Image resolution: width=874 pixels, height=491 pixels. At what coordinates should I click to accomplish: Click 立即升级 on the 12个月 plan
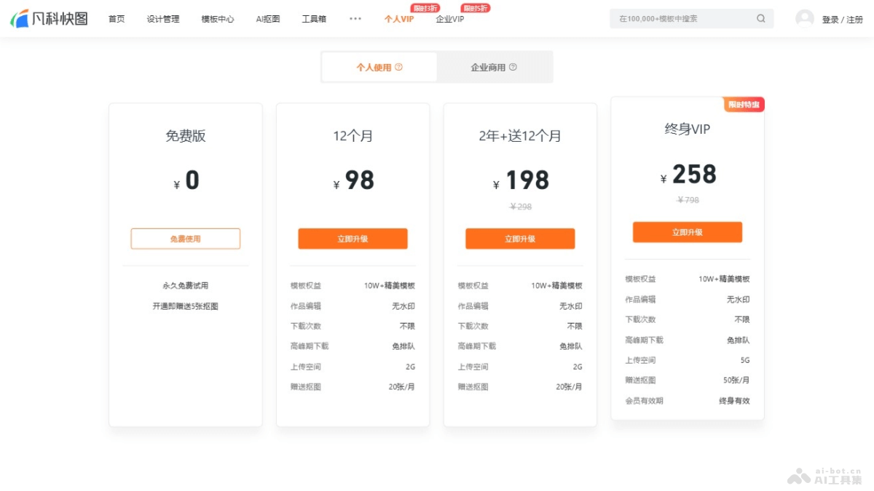[x=353, y=238]
